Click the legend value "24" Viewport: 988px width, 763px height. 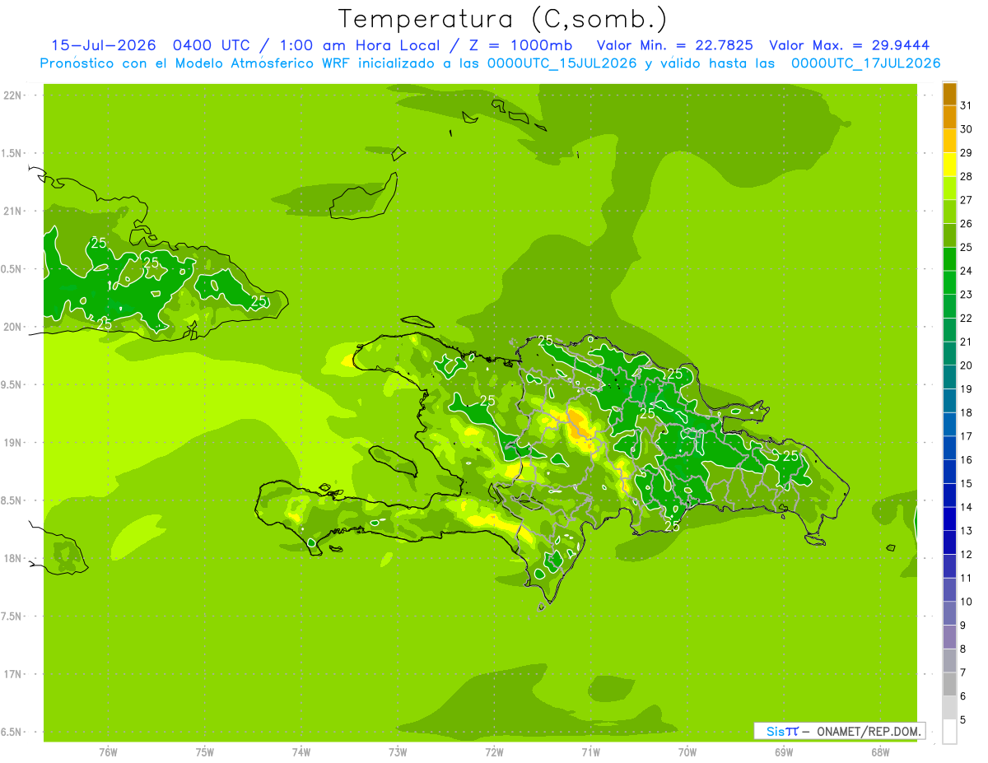[966, 271]
